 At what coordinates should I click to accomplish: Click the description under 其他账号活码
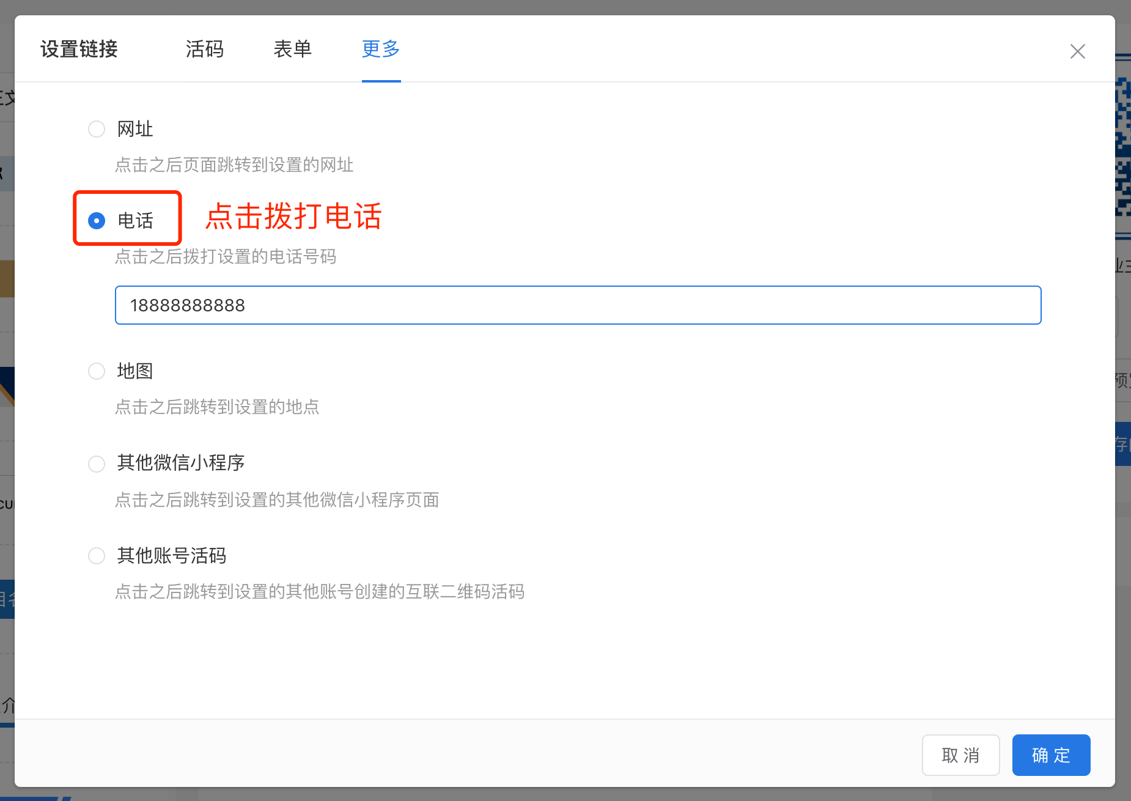320,592
